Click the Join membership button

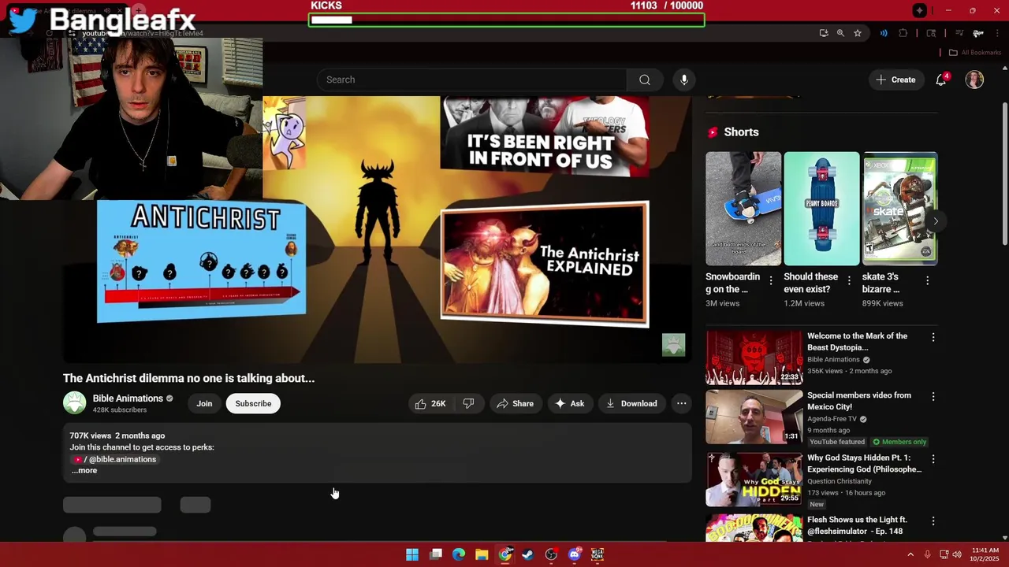click(204, 403)
